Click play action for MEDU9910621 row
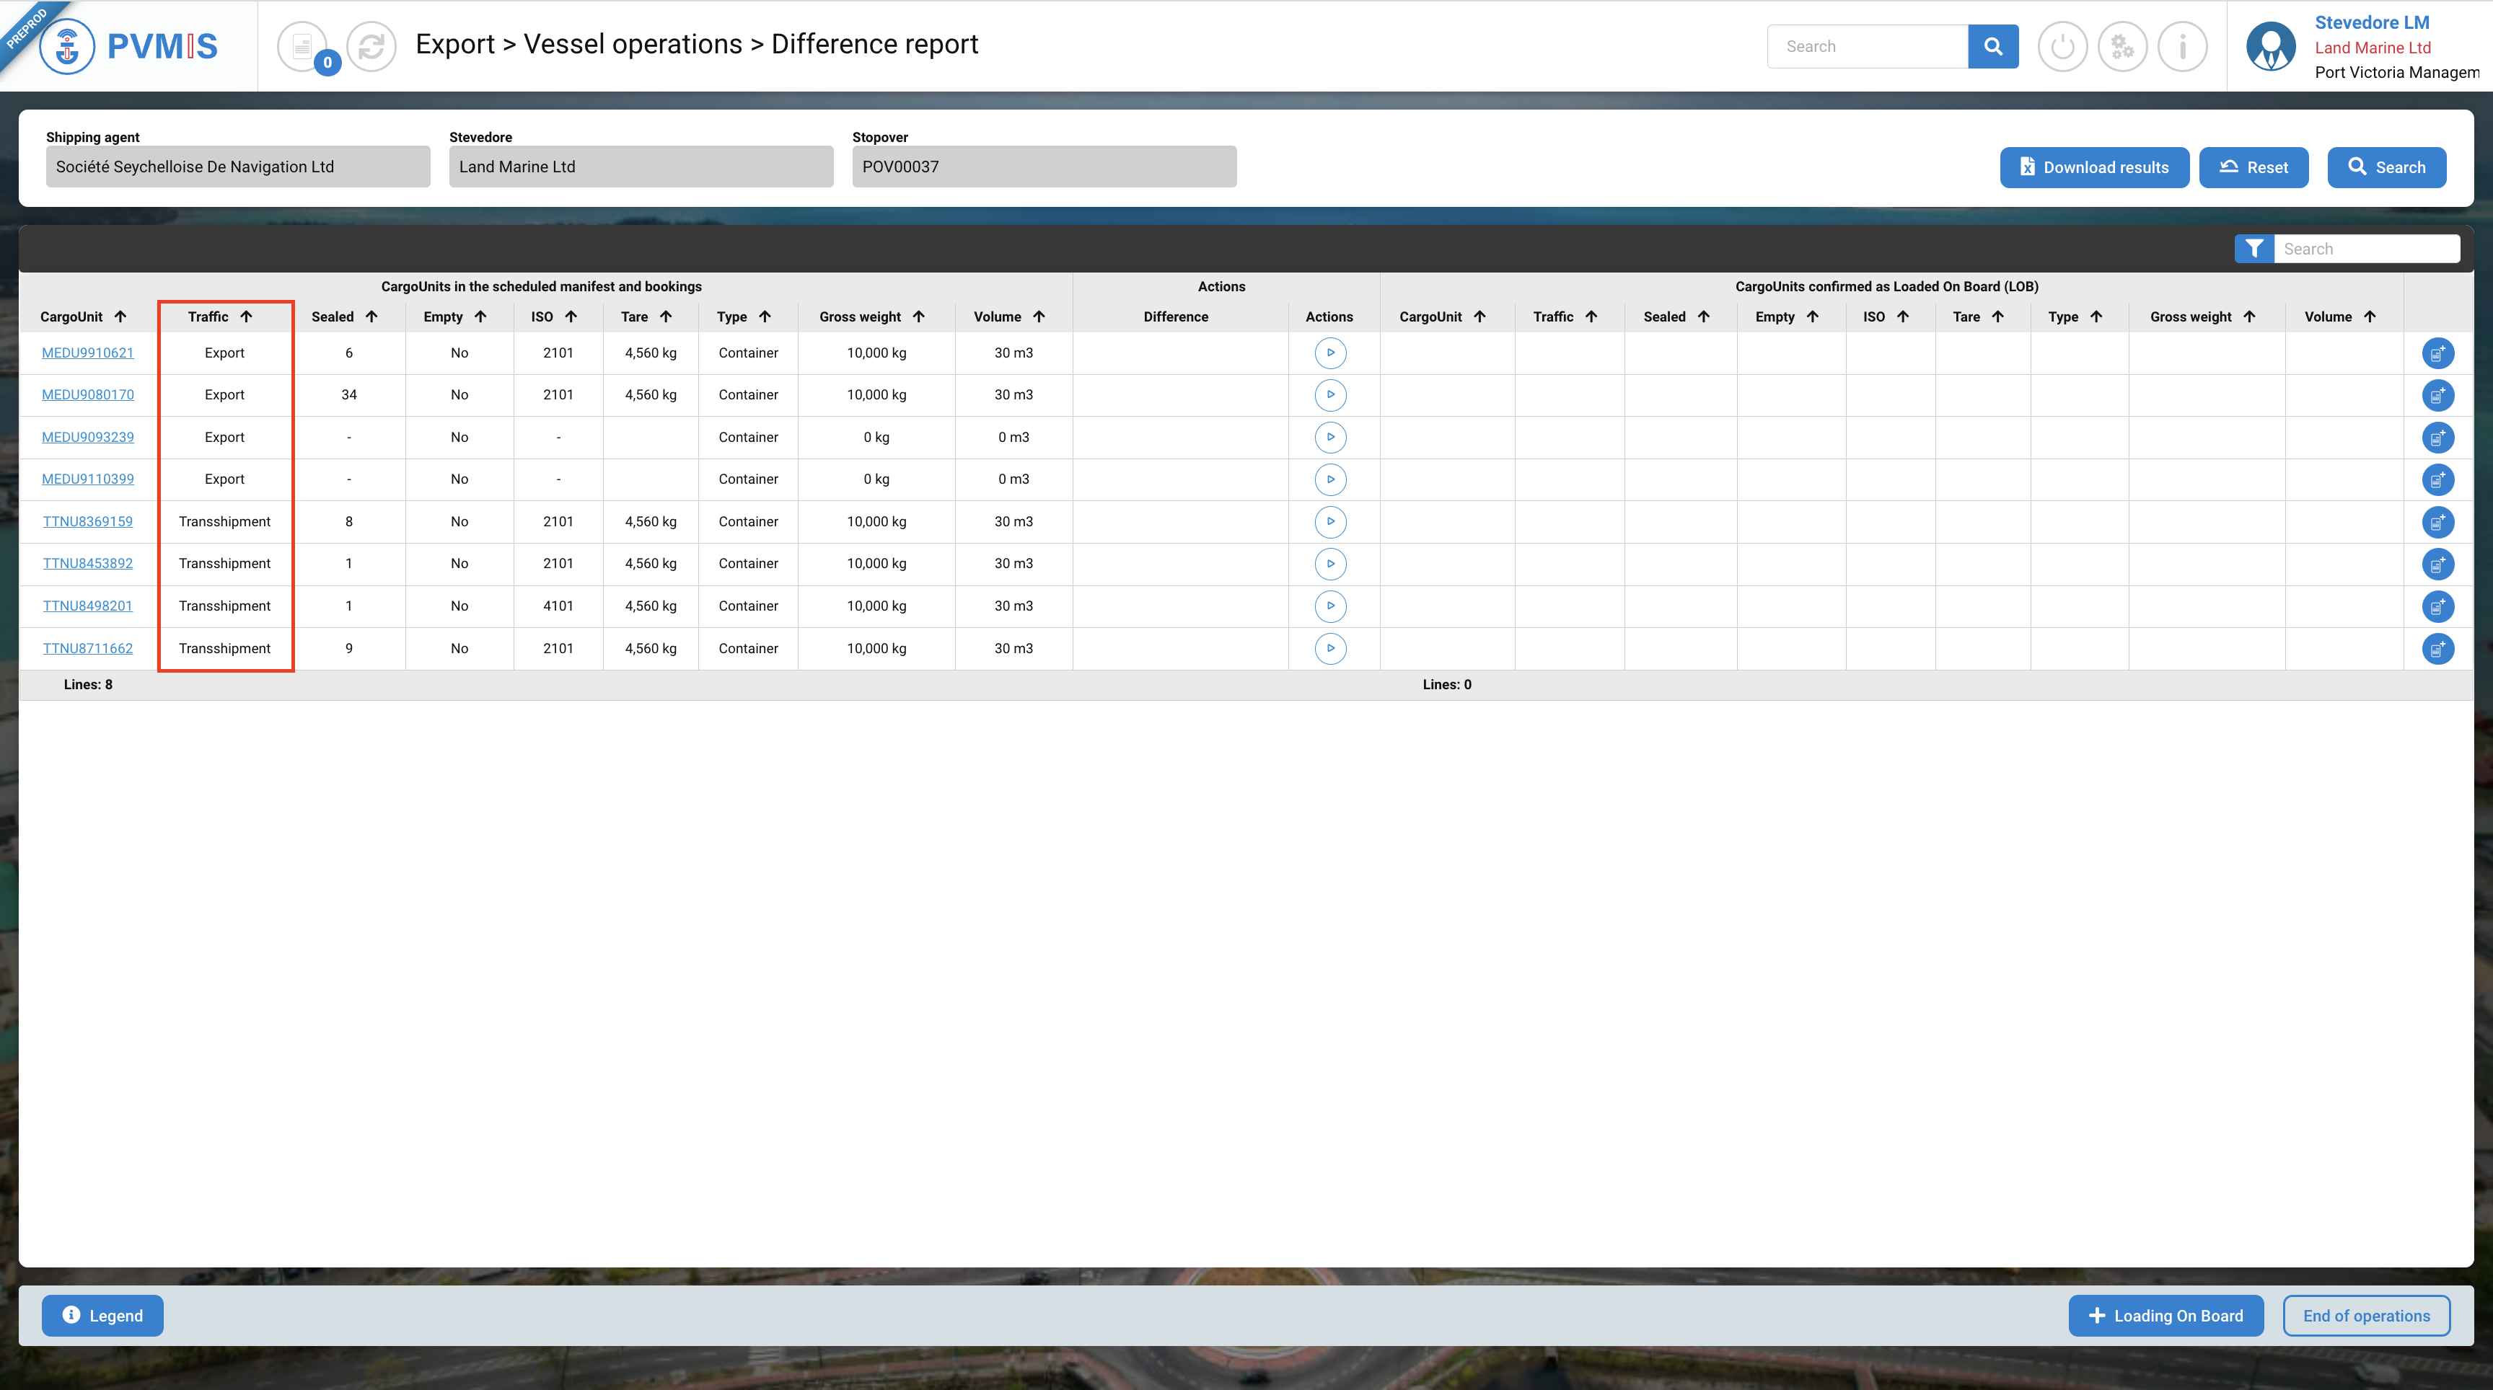Image resolution: width=2493 pixels, height=1390 pixels. click(x=1329, y=353)
